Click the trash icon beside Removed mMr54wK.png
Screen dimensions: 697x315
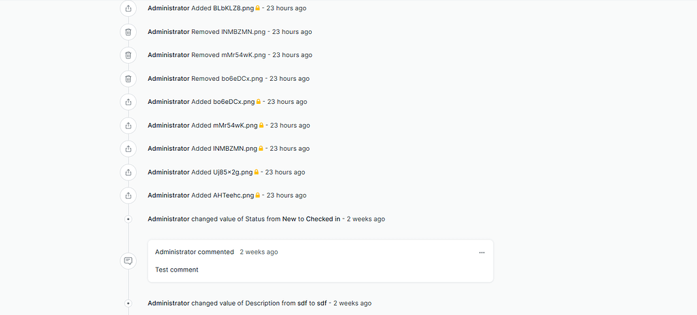[x=128, y=55]
